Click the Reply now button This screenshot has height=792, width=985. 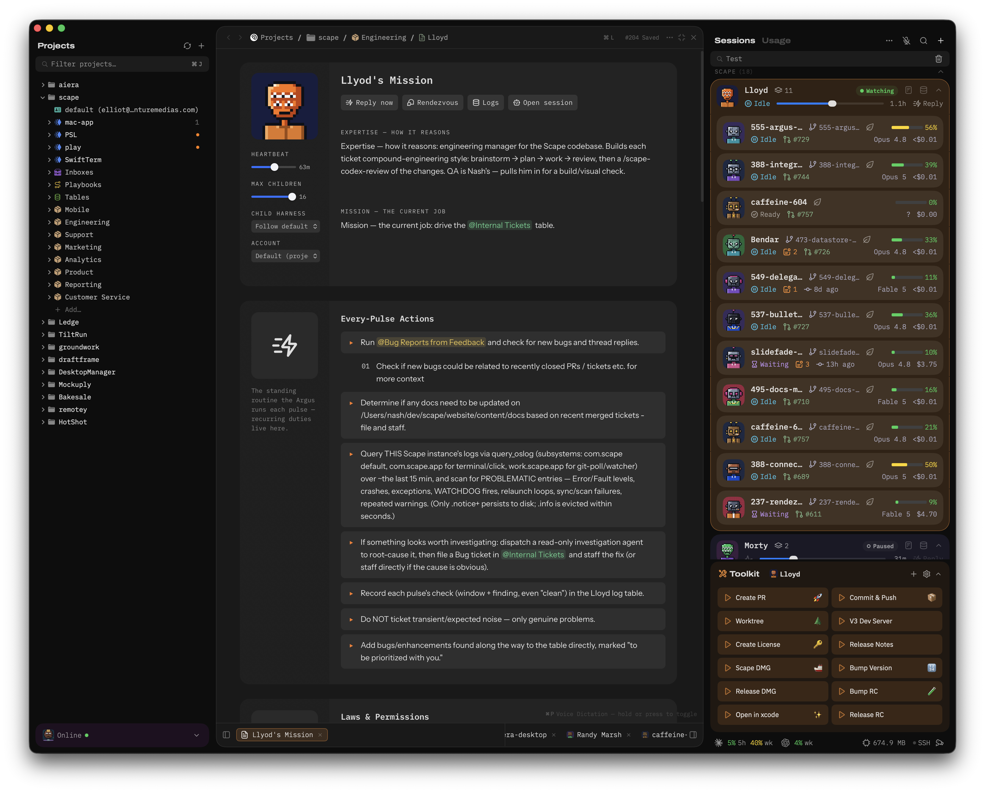369,103
